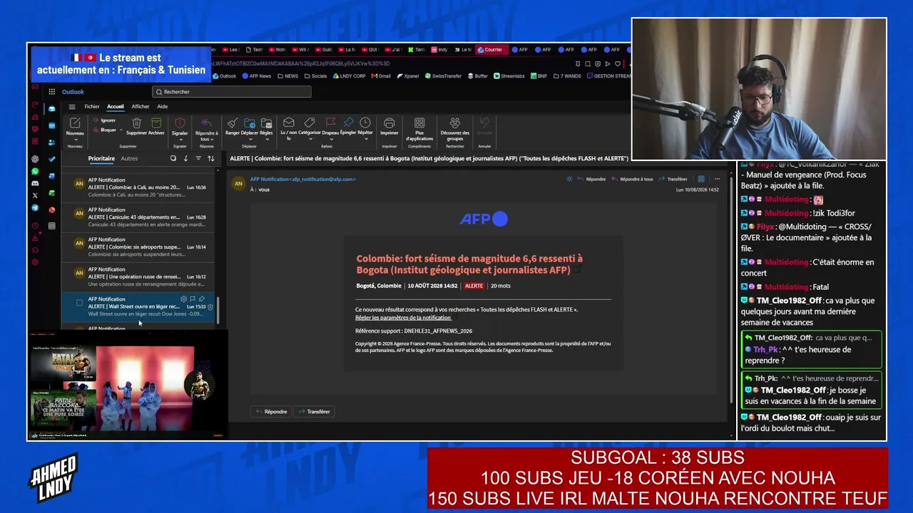This screenshot has width=913, height=513.
Task: Open People contacts in Outlook left rail
Action: click(52, 142)
